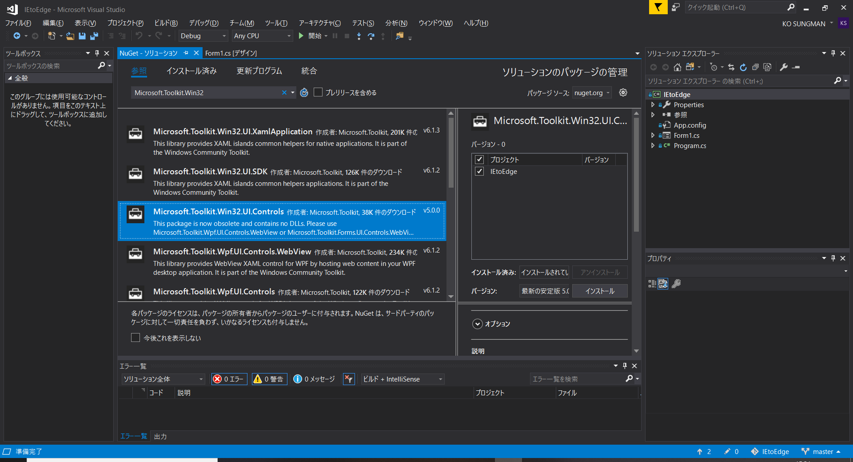
Task: Click the Install button
Action: click(x=600, y=291)
